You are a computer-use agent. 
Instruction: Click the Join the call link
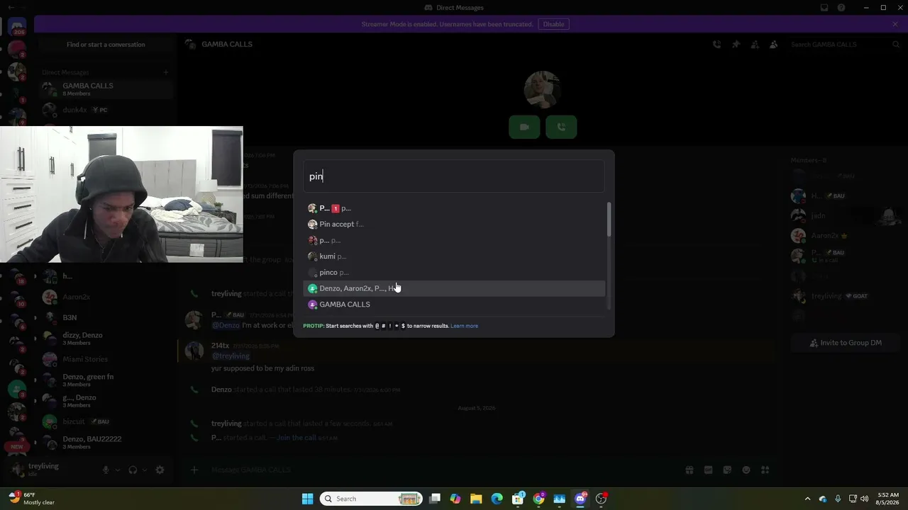[297, 438]
